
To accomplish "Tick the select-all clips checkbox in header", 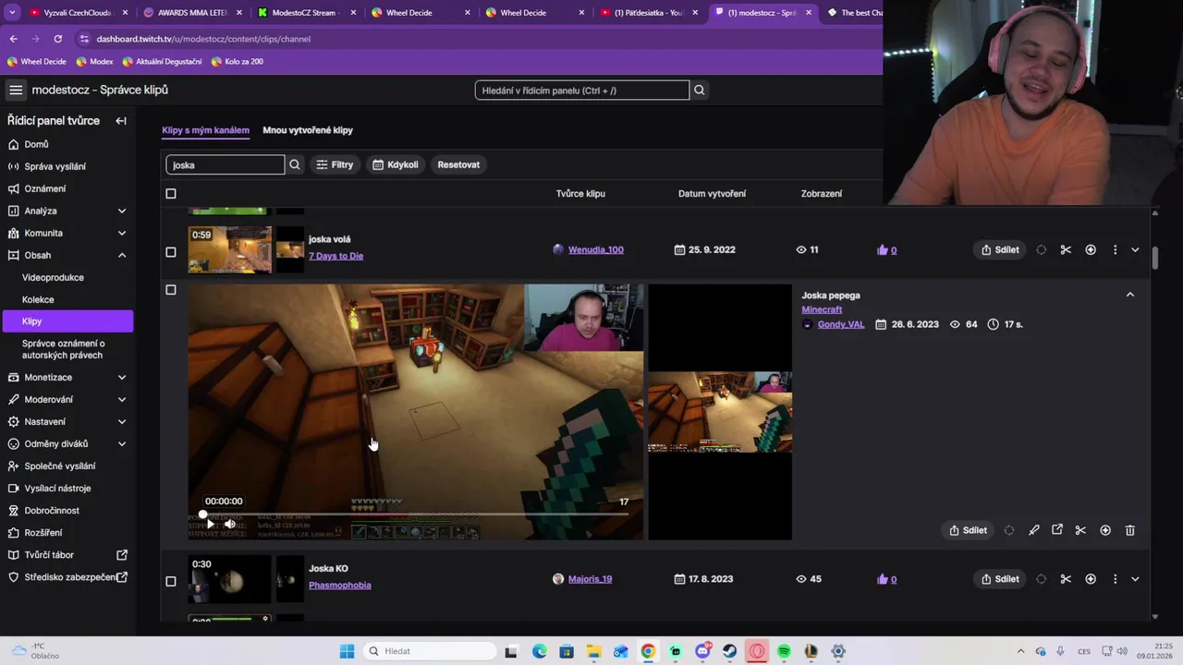I will [x=170, y=193].
